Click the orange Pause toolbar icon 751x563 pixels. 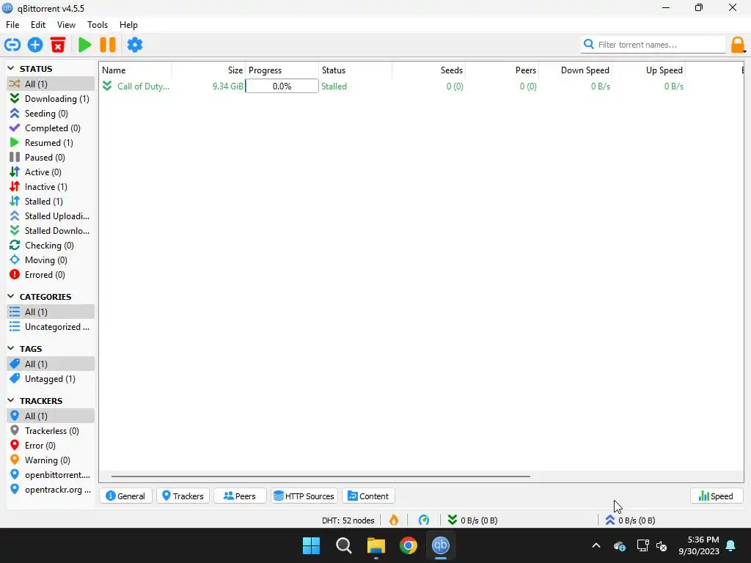pos(108,45)
